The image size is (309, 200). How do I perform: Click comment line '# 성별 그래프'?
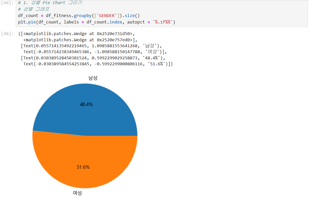tap(34, 9)
